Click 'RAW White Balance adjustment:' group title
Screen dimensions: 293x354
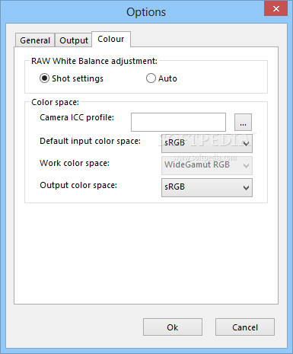coord(94,61)
